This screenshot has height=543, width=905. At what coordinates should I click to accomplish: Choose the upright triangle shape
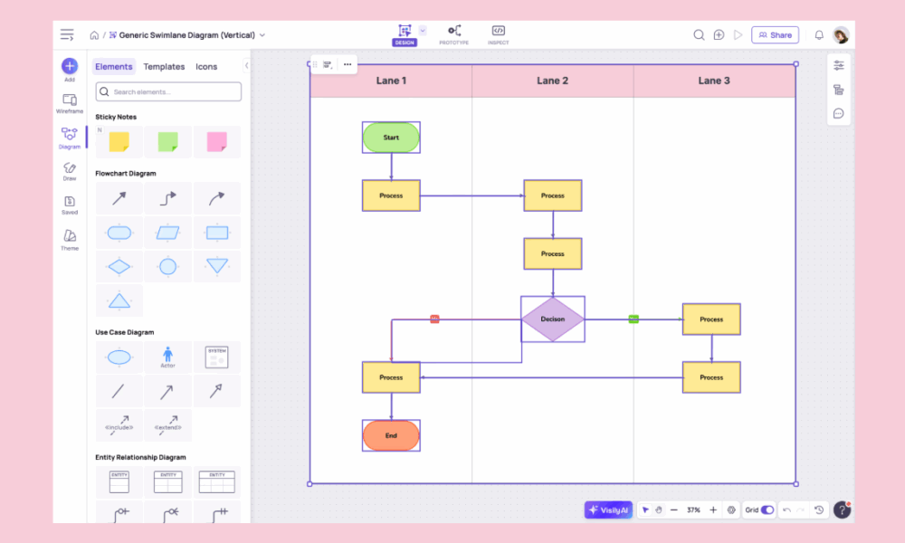click(x=119, y=300)
